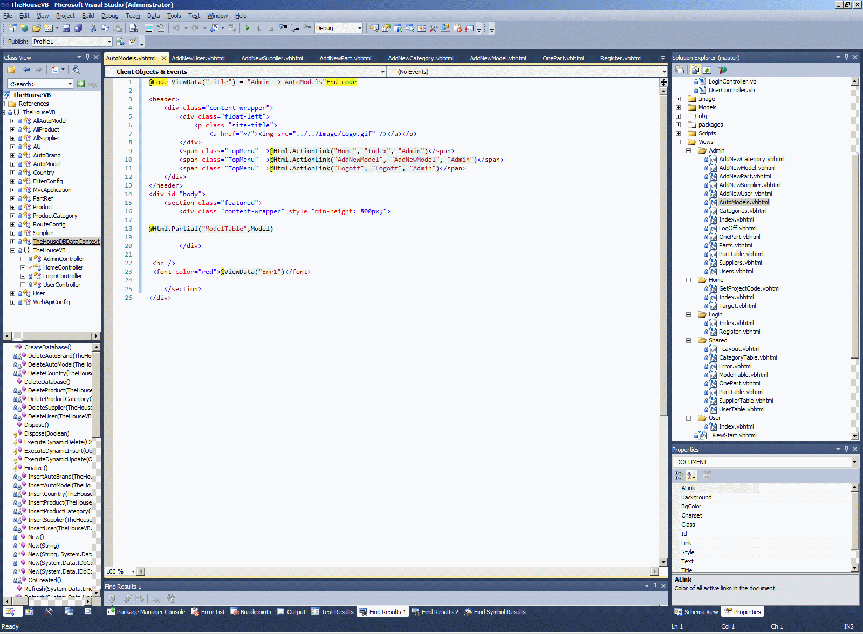
Task: Expand the AdminController node in Class View
Action: (23, 259)
